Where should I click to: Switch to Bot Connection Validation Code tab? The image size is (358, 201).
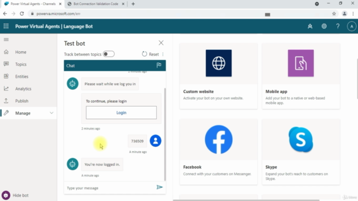point(96,4)
